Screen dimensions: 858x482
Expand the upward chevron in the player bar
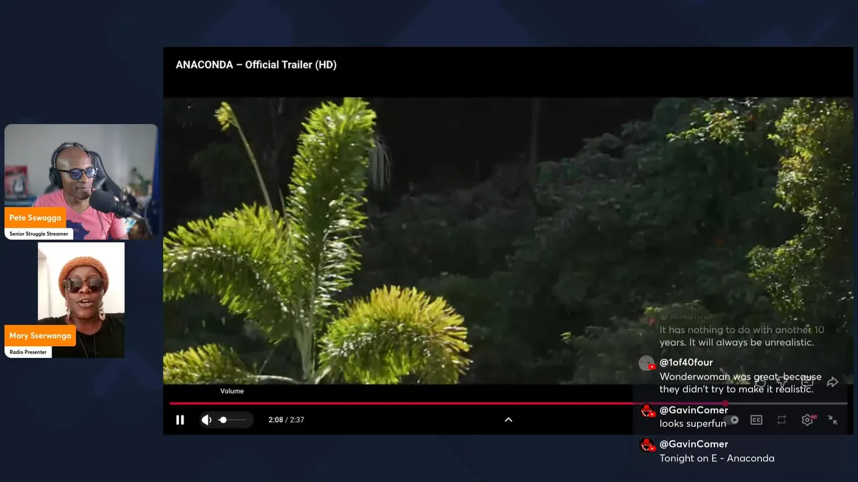[x=508, y=420]
